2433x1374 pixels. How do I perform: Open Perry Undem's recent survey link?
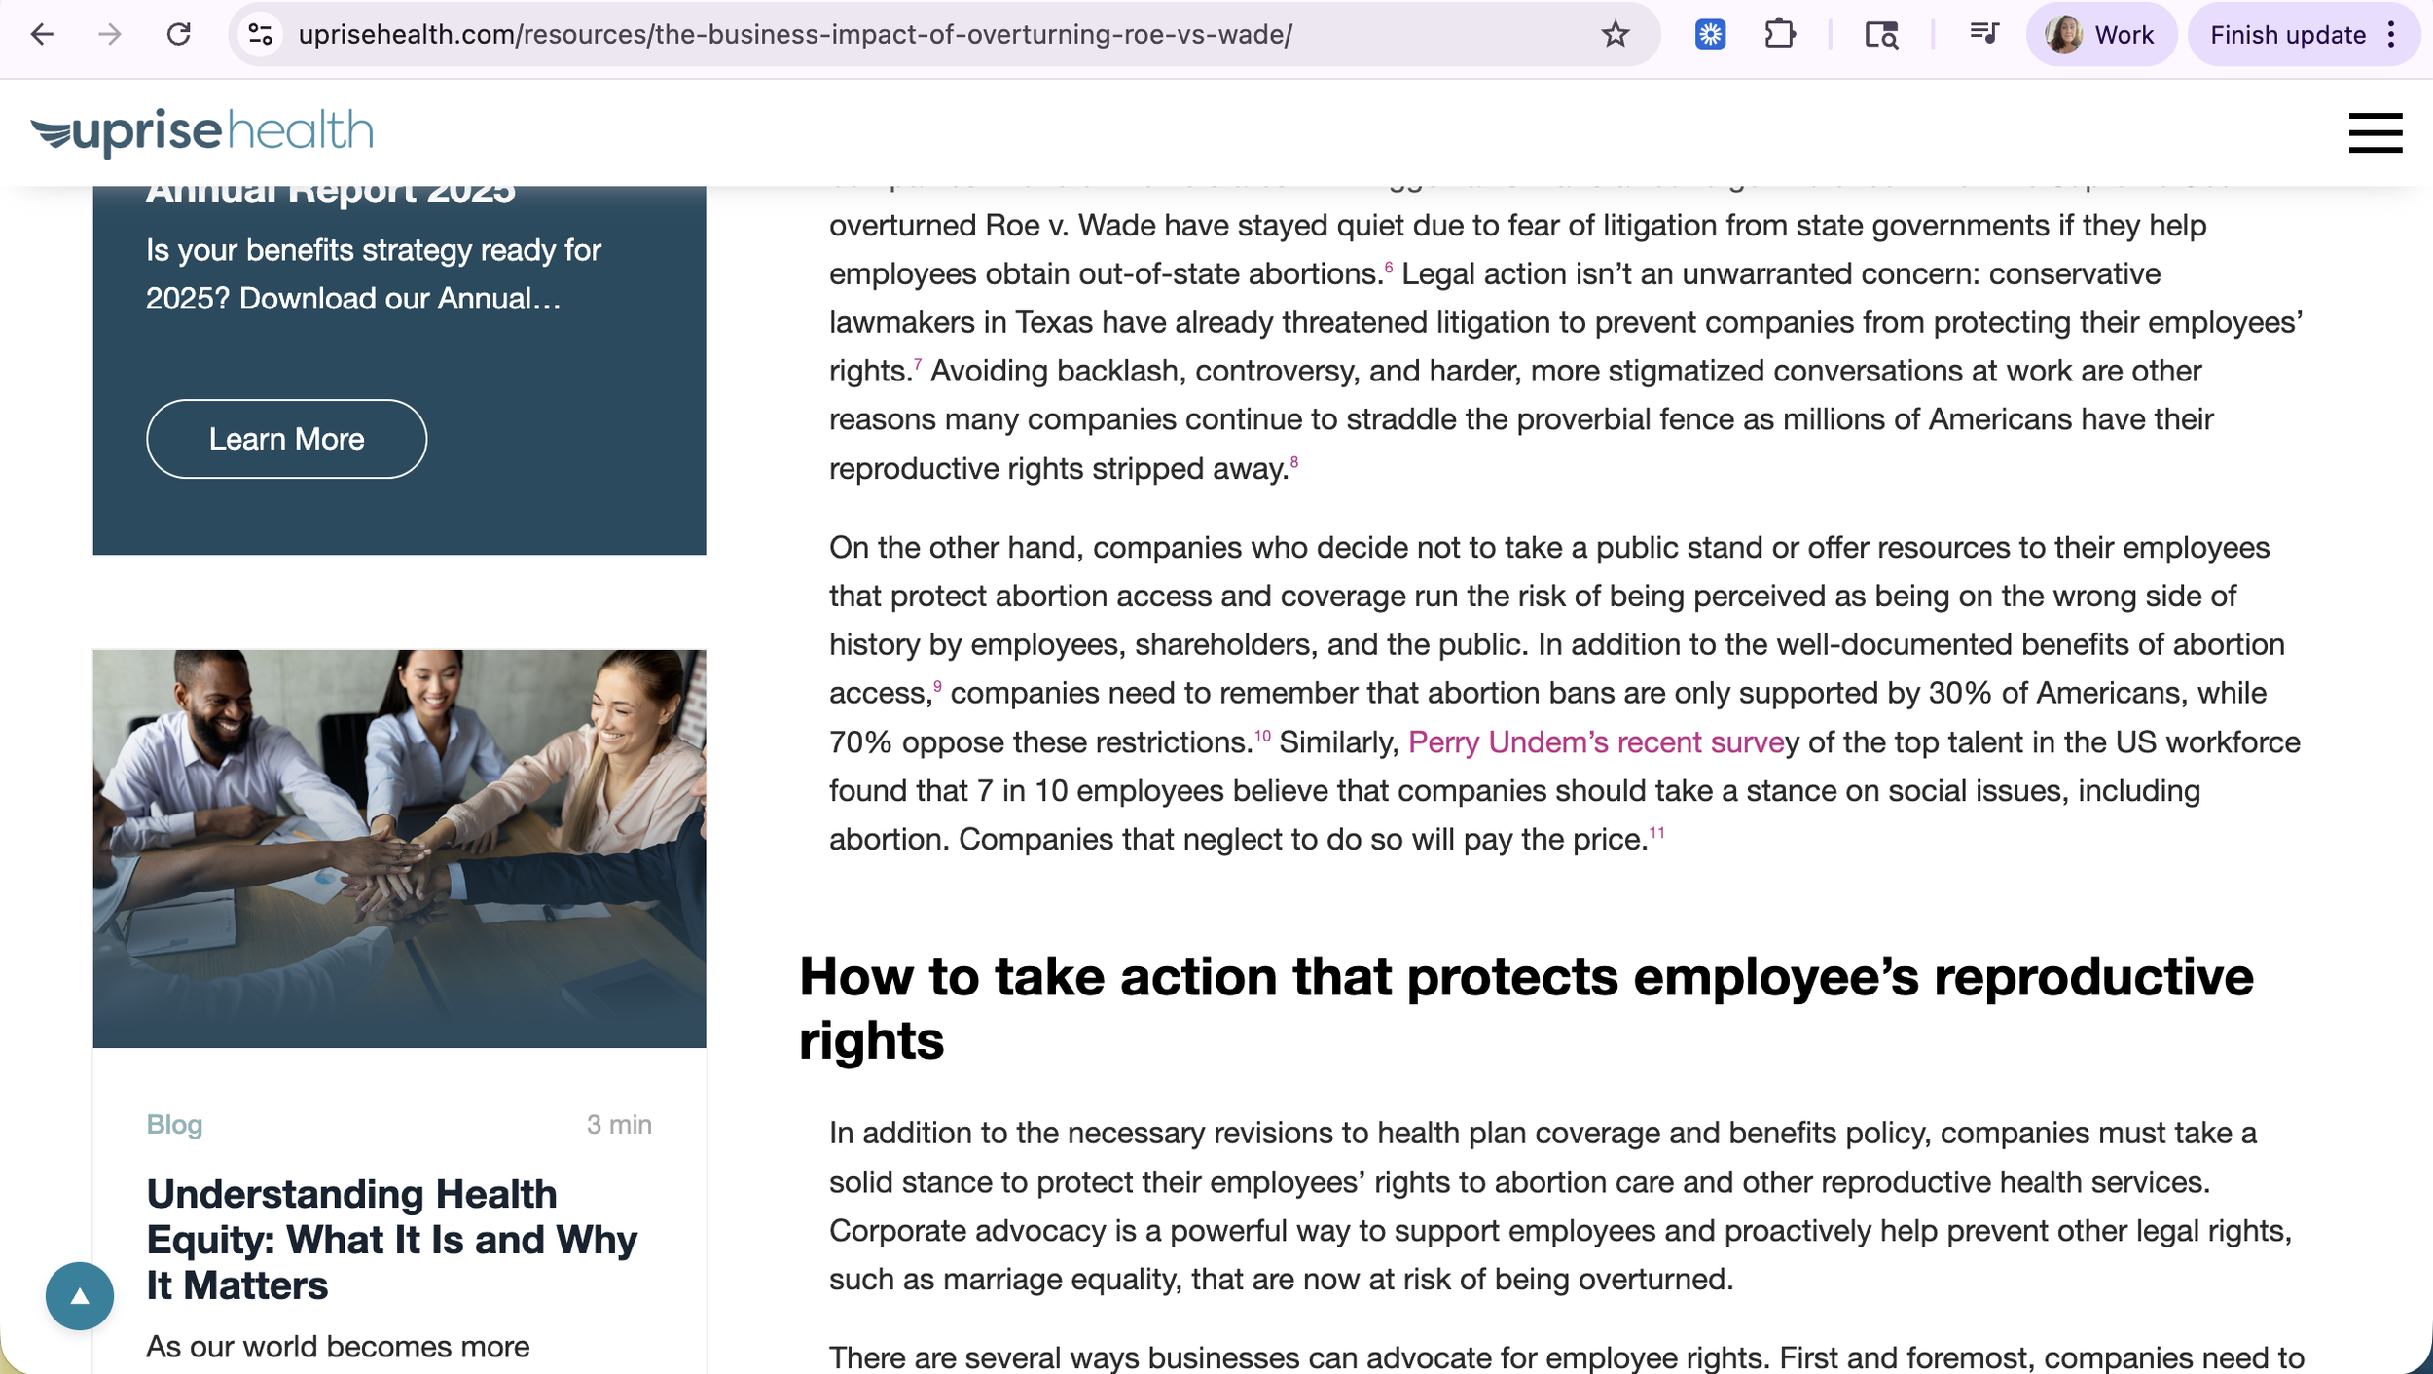(1594, 742)
